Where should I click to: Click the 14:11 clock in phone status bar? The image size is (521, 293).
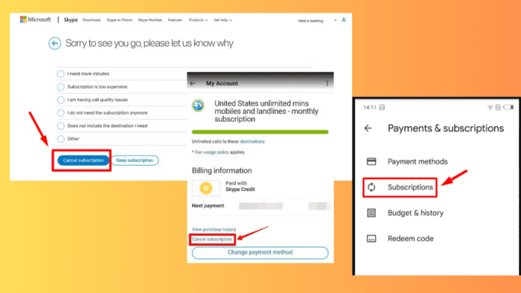[370, 107]
